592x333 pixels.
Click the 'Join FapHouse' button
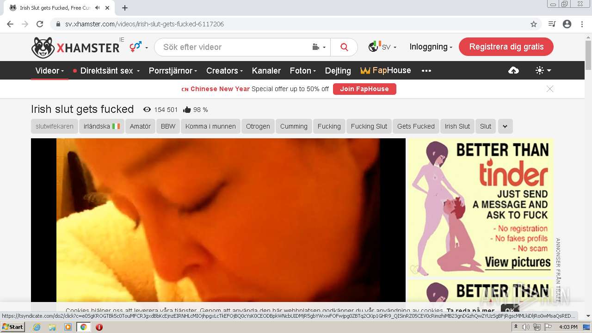point(364,89)
